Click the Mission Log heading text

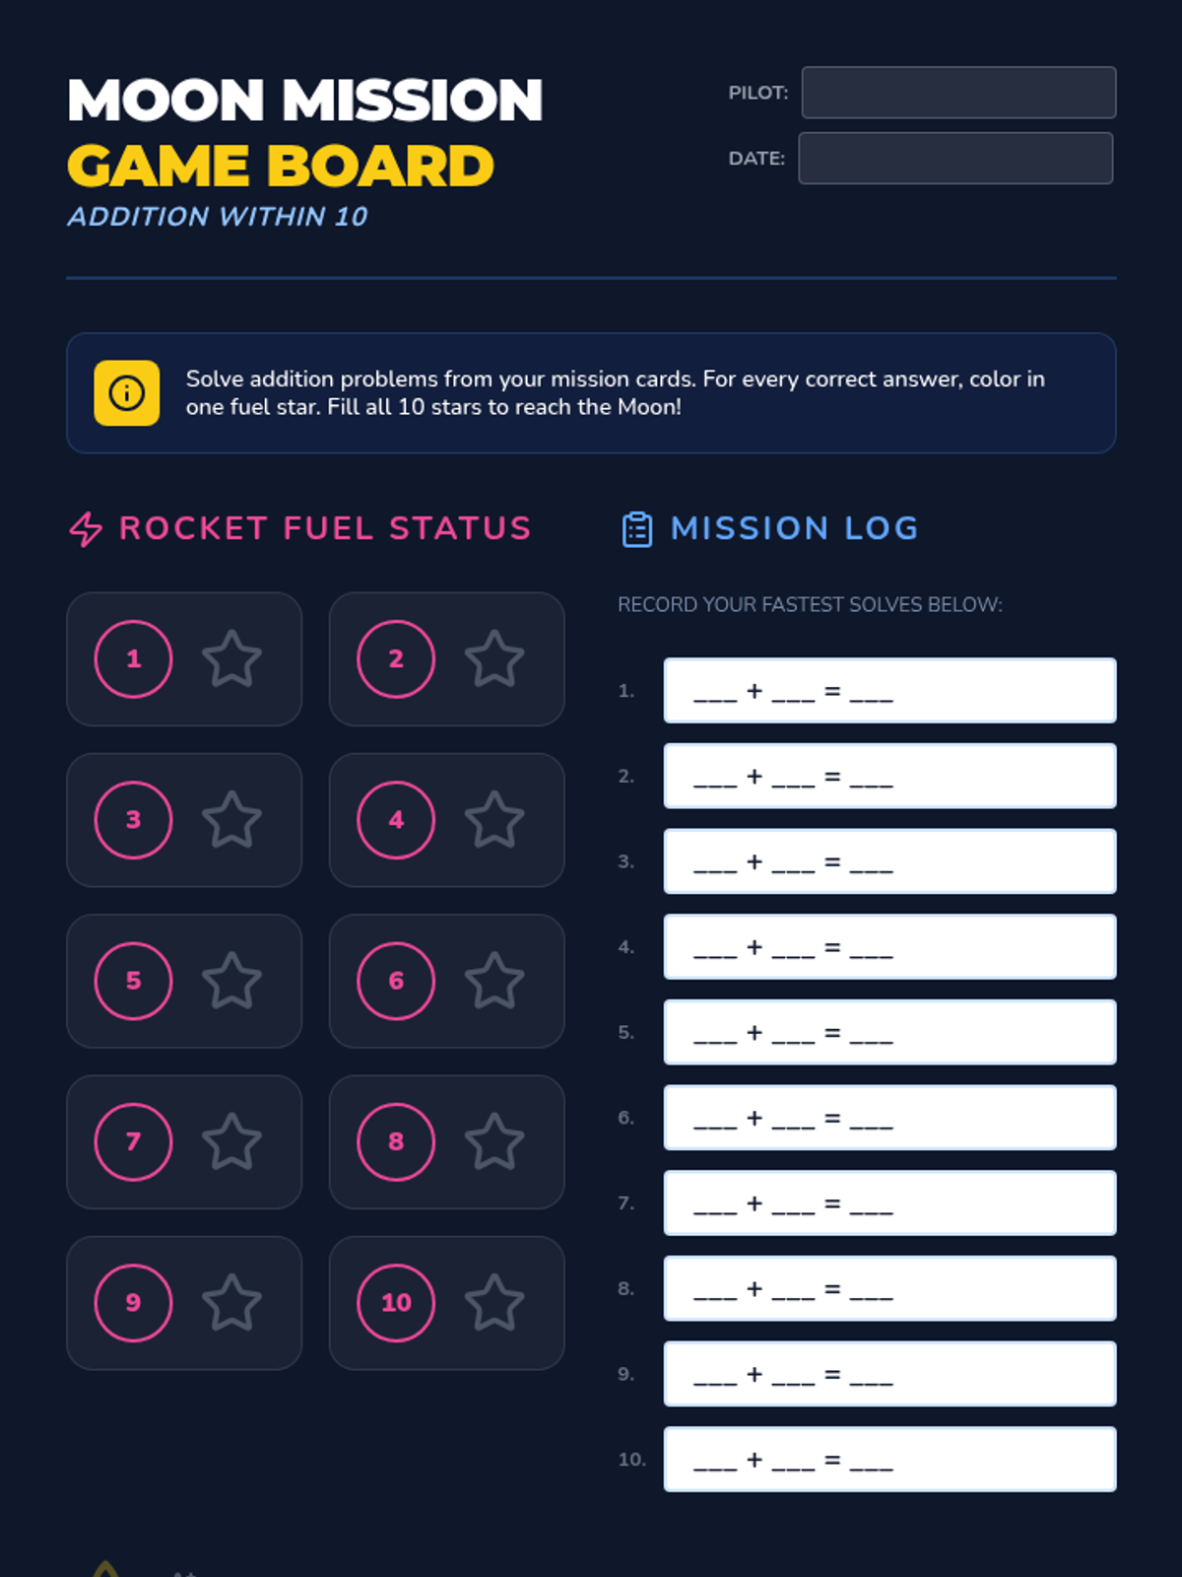(795, 528)
